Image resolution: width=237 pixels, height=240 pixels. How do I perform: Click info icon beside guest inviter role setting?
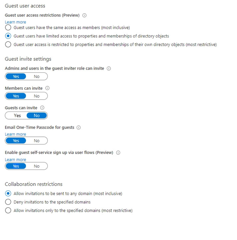pyautogui.click(x=109, y=68)
